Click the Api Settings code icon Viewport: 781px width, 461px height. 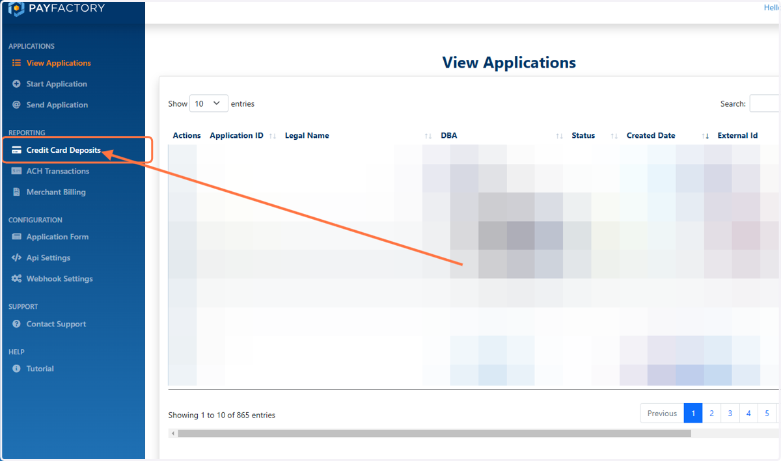click(16, 257)
